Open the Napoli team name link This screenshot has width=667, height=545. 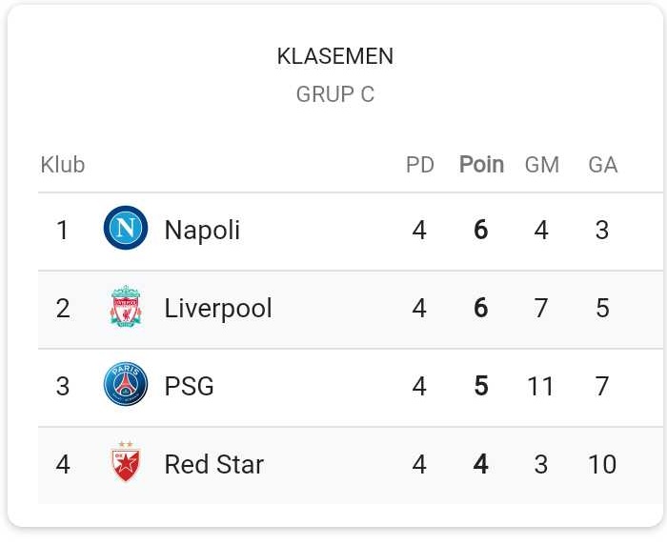202,231
